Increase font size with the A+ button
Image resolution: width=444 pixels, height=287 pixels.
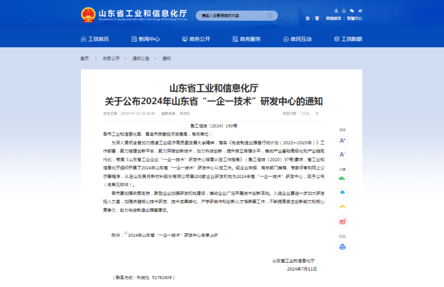(x=342, y=141)
